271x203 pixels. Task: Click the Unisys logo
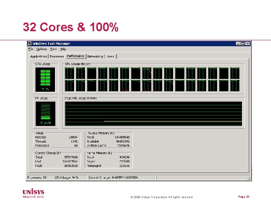tap(33, 194)
